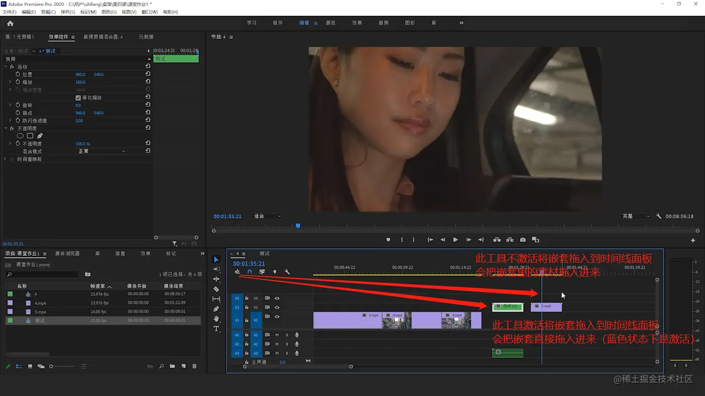Delete selected project item trash
This screenshot has height=396, width=705.
point(194,366)
